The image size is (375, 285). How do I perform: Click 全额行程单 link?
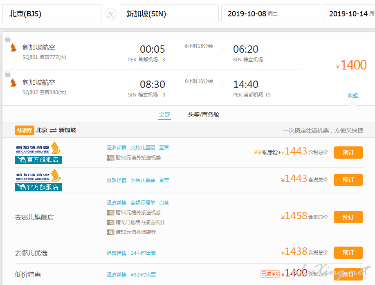coord(143,203)
